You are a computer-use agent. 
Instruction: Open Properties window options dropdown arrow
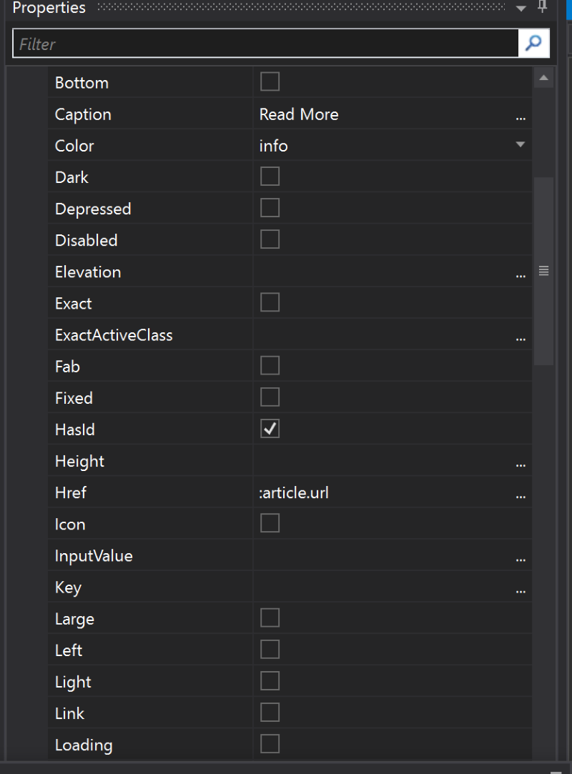pyautogui.click(x=521, y=8)
